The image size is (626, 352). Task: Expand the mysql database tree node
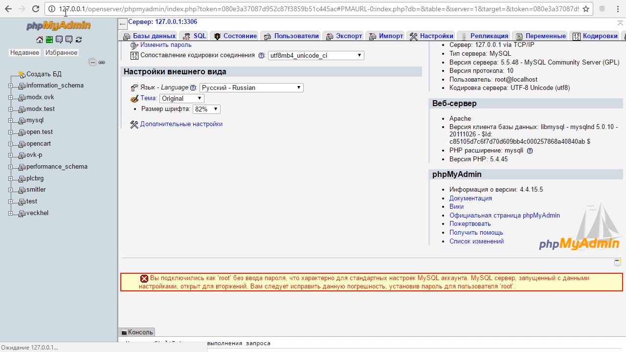point(11,120)
